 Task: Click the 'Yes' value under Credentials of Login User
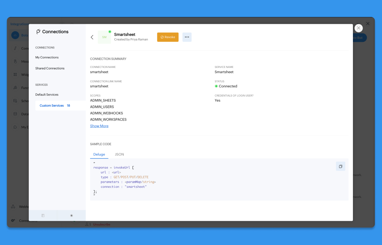pos(218,101)
